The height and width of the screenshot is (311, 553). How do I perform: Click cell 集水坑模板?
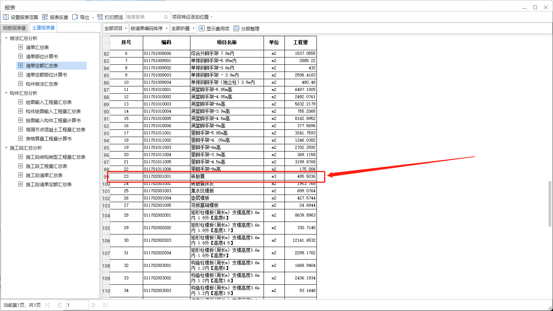click(227, 191)
